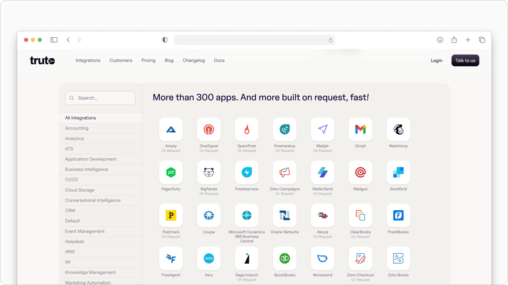The image size is (508, 285).
Task: Reload the page in address bar
Action: [331, 40]
